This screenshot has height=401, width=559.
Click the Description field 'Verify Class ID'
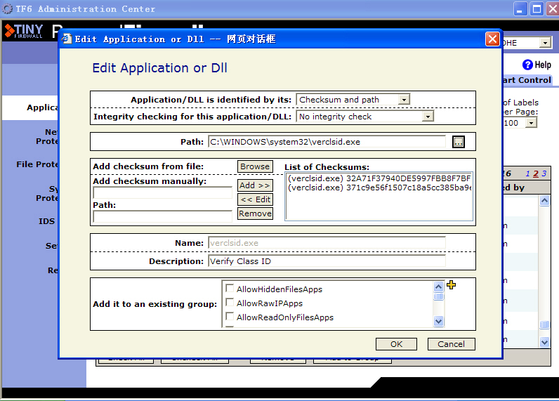tap(327, 261)
